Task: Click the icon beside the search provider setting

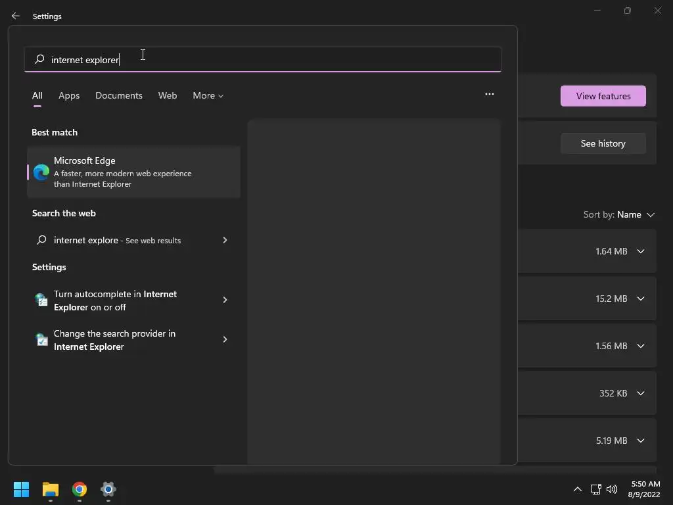Action: tap(41, 339)
